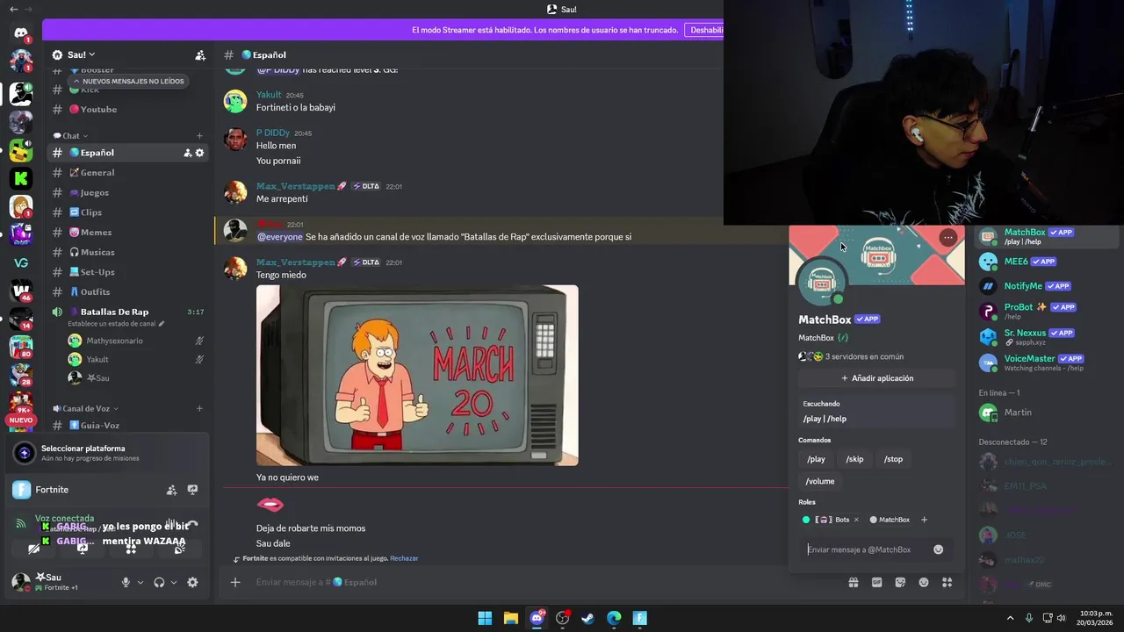Open the Youtube channel
The height and width of the screenshot is (632, 1124).
click(129, 110)
